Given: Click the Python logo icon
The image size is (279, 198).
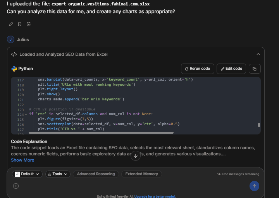Looking at the screenshot, I should 14,69.
